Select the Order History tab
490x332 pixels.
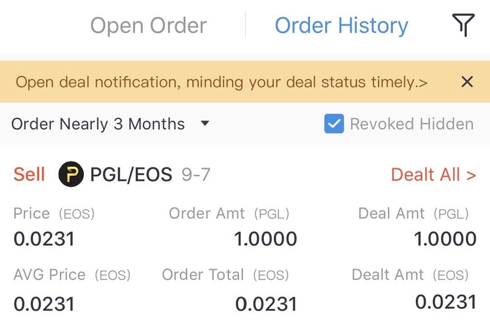341,26
